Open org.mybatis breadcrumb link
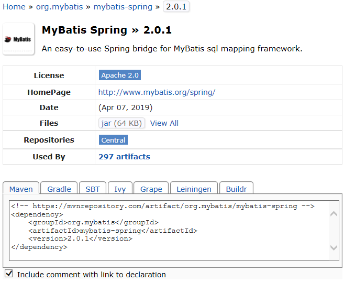 point(60,7)
